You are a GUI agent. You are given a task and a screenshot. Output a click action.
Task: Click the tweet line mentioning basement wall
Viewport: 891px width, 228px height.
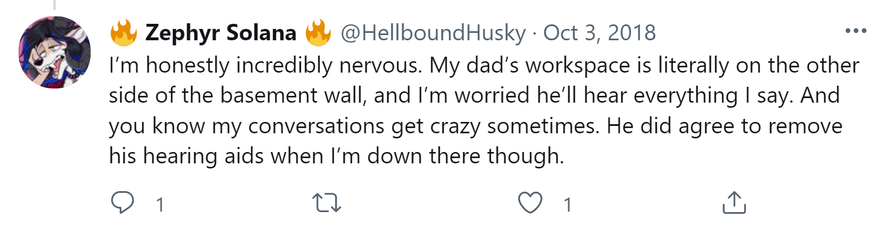click(x=474, y=95)
